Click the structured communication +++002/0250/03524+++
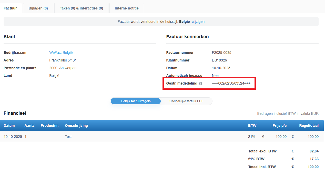This screenshot has height=176, width=325. coord(231,83)
